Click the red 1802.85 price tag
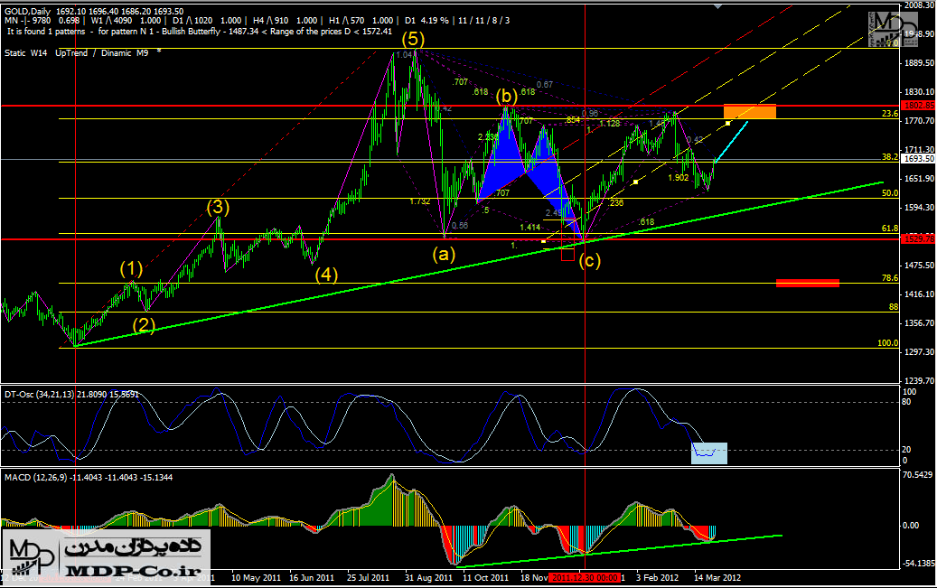The width and height of the screenshot is (937, 588). [918, 106]
